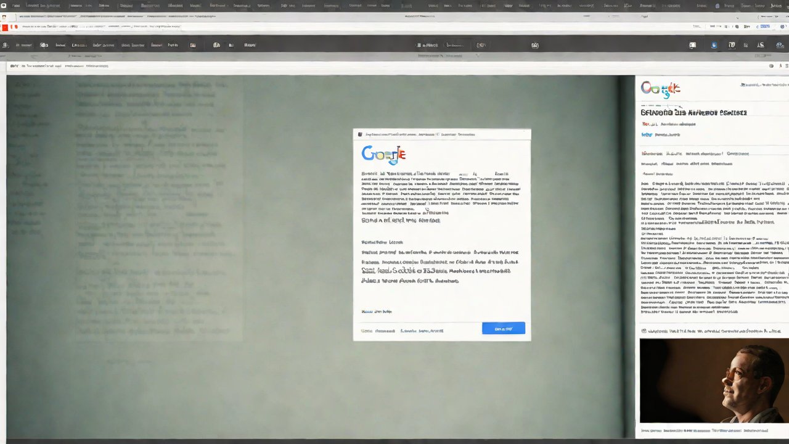Viewport: 789px width, 444px height.
Task: Click the bold heading in the right panel
Action: [693, 113]
